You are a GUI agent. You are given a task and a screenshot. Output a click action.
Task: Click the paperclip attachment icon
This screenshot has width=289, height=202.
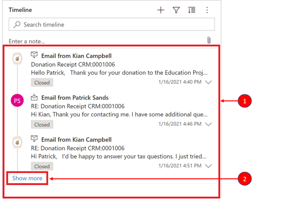(209, 40)
